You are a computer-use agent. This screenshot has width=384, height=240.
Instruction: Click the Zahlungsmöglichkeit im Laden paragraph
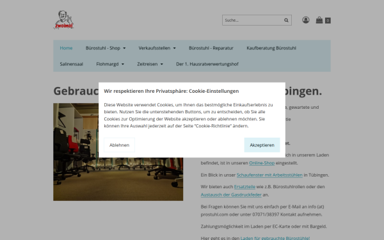(264, 227)
